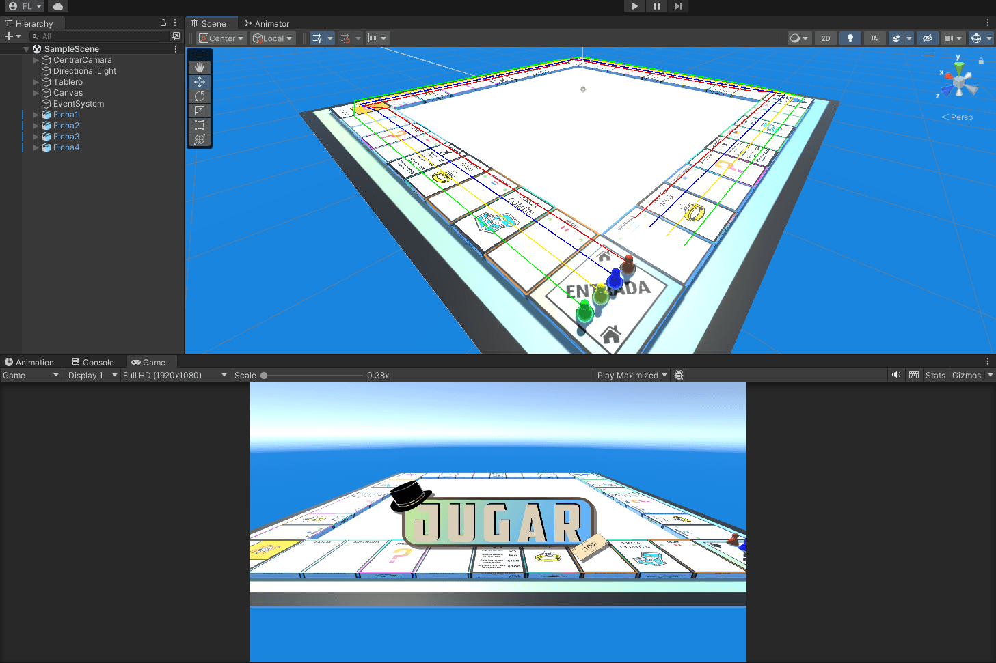Expand the Tablero object
The image size is (996, 663).
[36, 82]
